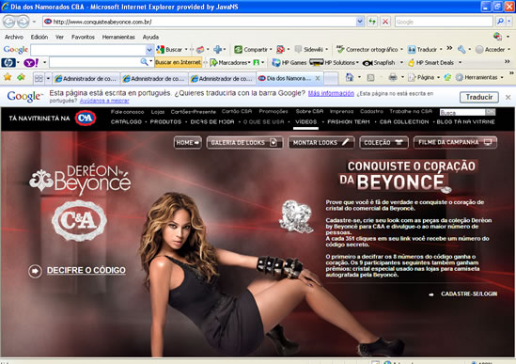Screen dimensions: 516x364
Task: Click the Traducir icon on Google toolbar
Action: (x=412, y=50)
